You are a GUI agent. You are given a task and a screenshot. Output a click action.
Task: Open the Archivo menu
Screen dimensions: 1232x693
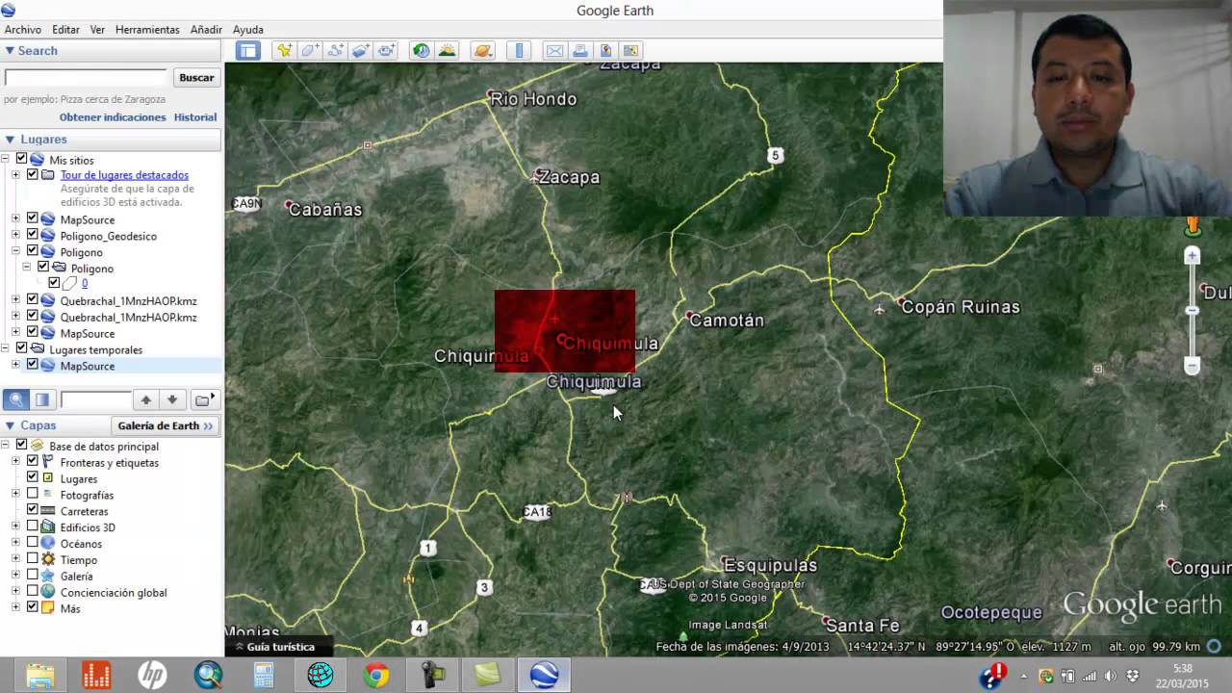[23, 30]
